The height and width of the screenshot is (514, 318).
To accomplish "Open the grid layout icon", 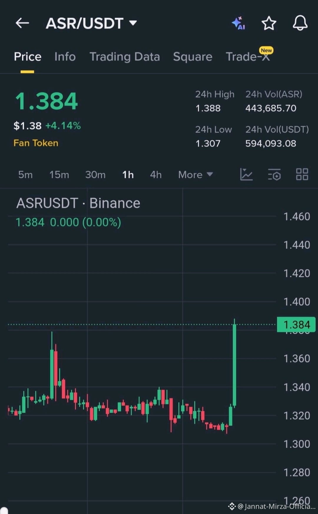I will (x=302, y=174).
